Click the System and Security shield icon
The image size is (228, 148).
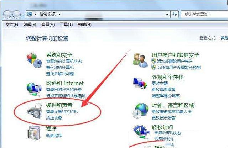pos(34,60)
